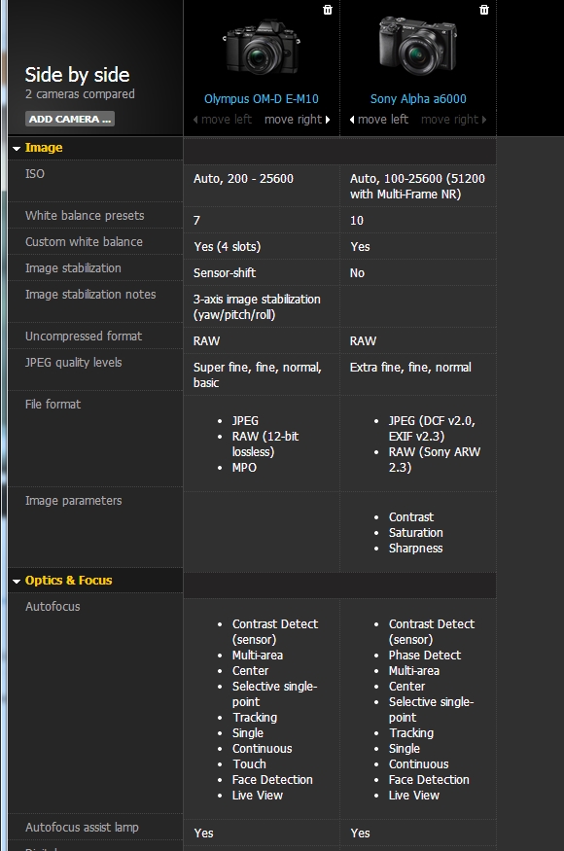The image size is (564, 851).
Task: Select the Autofocus row label
Action: (53, 607)
